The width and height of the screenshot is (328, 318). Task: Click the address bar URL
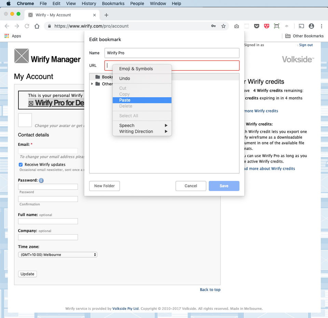click(92, 26)
